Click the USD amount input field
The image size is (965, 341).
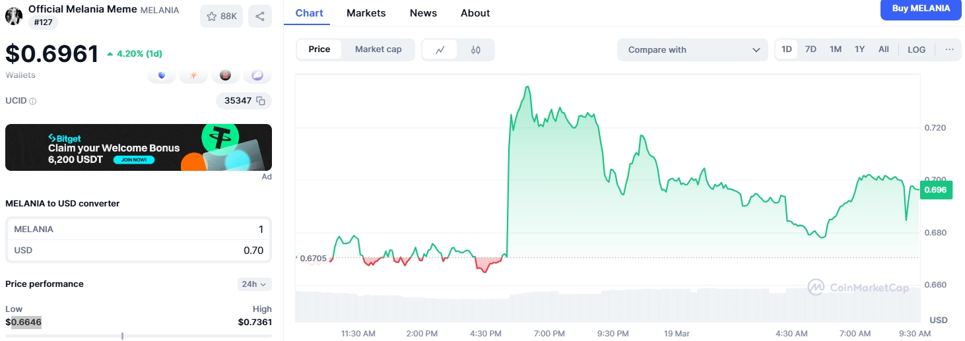[139, 250]
